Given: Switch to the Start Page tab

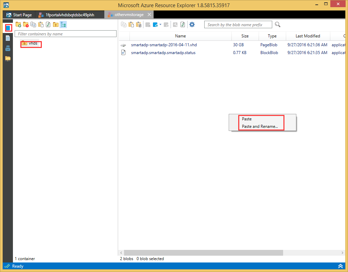Looking at the screenshot, I should tap(19, 15).
